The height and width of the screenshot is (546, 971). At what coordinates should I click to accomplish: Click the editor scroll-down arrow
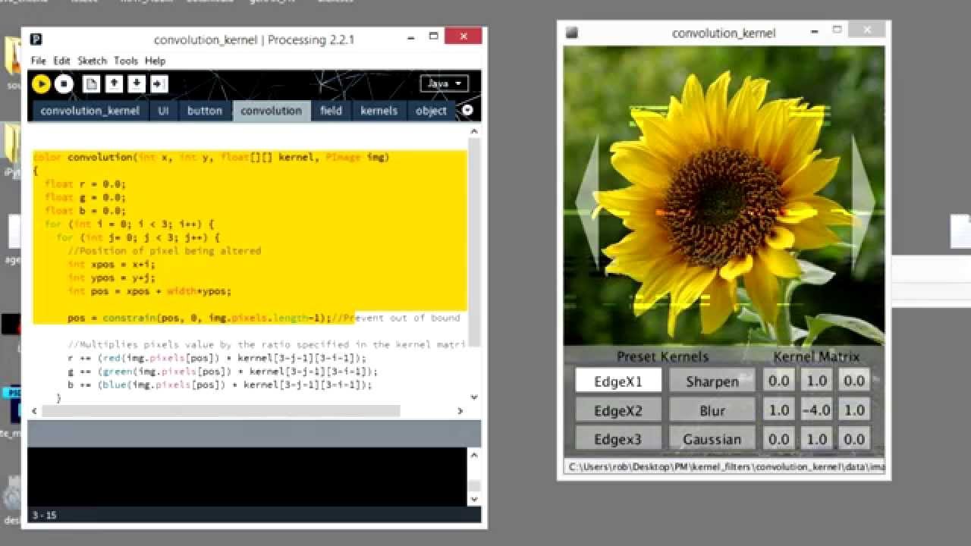pyautogui.click(x=474, y=397)
